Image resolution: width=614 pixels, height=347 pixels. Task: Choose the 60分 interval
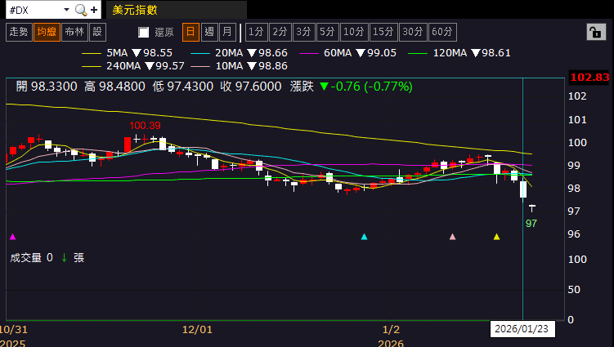click(442, 32)
